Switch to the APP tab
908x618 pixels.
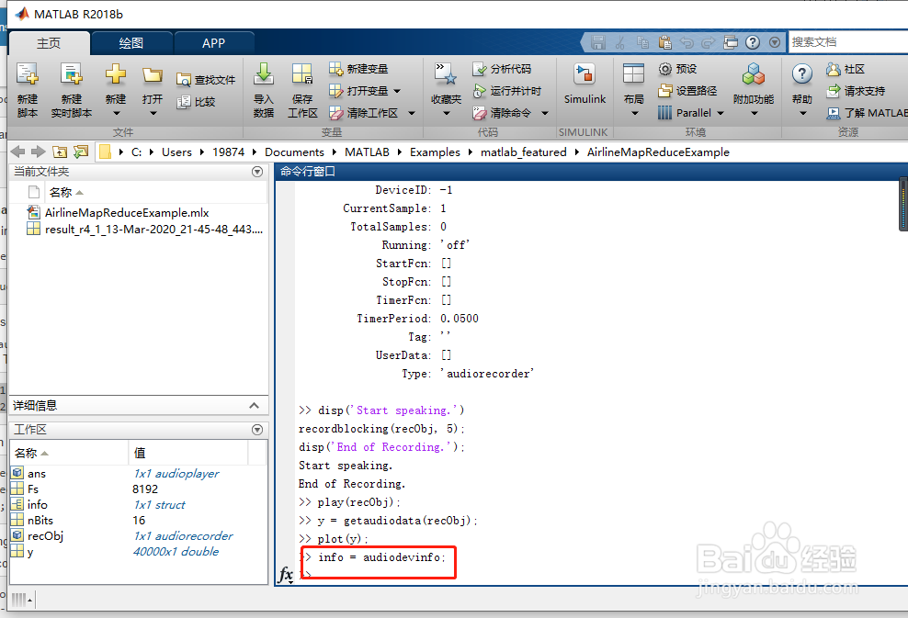click(x=214, y=43)
